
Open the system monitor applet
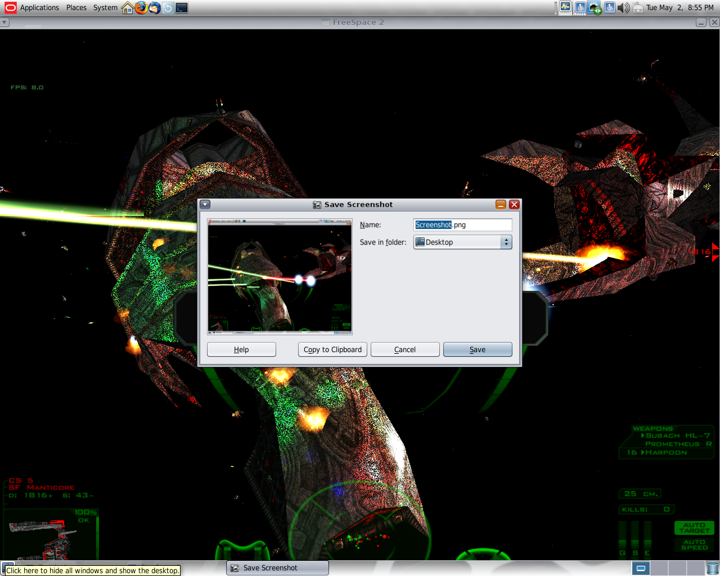(565, 7)
